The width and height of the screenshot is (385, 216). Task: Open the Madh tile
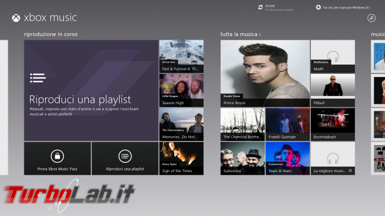click(333, 56)
